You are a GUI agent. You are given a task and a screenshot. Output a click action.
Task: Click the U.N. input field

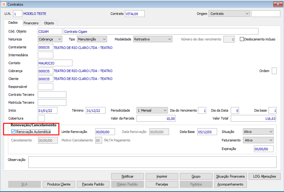point(18,14)
